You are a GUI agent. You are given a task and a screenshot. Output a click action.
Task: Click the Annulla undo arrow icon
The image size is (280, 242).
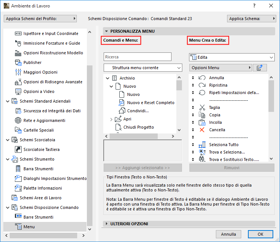pos(202,78)
